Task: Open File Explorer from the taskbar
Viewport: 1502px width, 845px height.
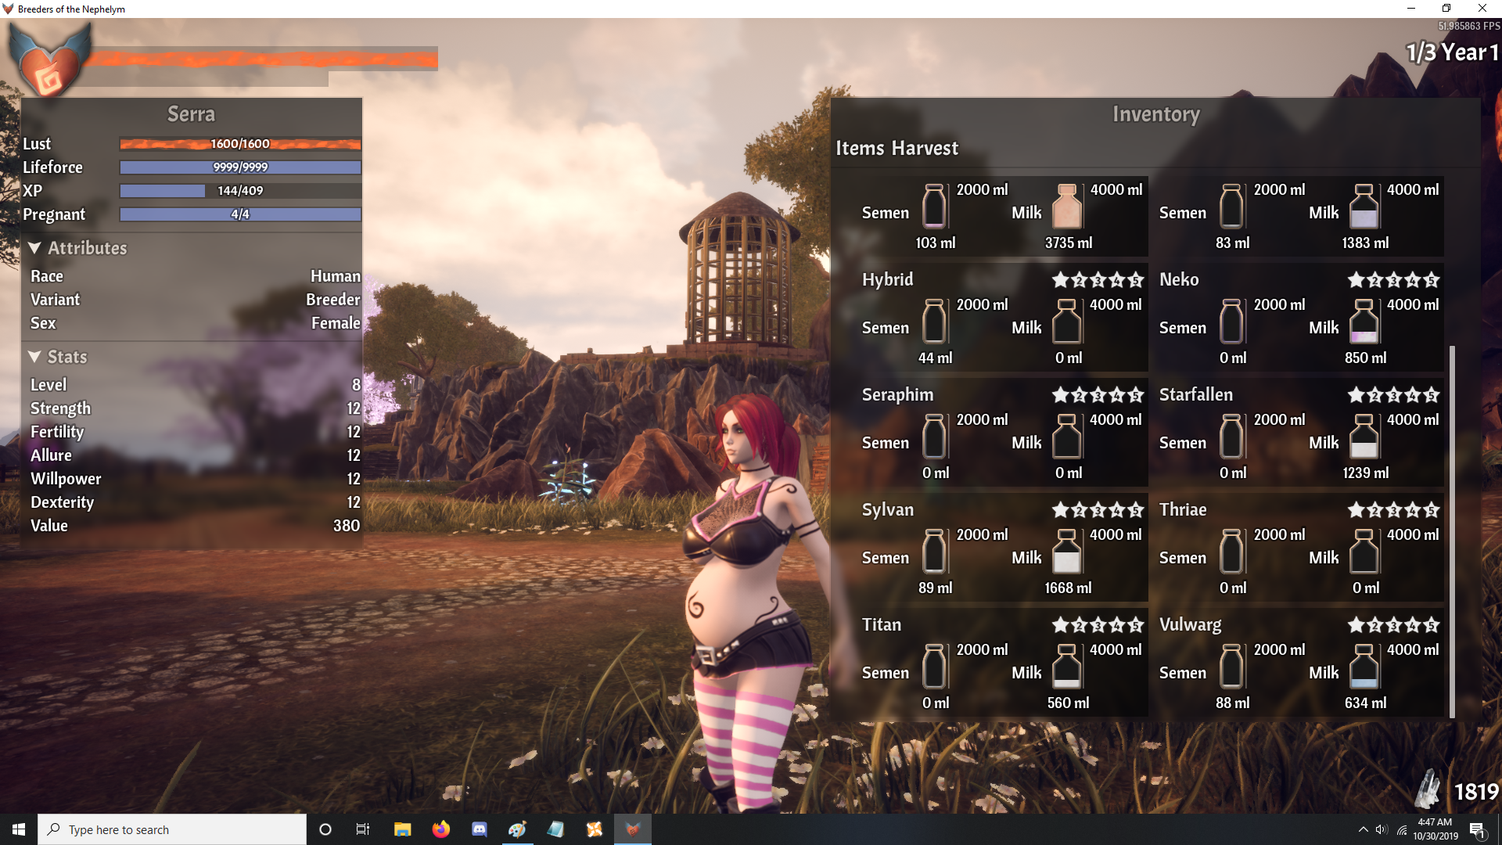Action: coord(402,829)
